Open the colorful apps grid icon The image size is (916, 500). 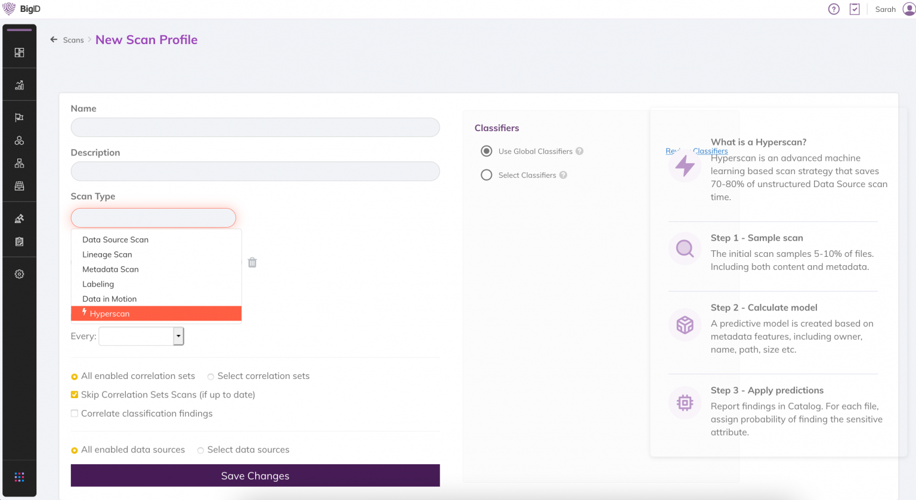click(x=19, y=477)
